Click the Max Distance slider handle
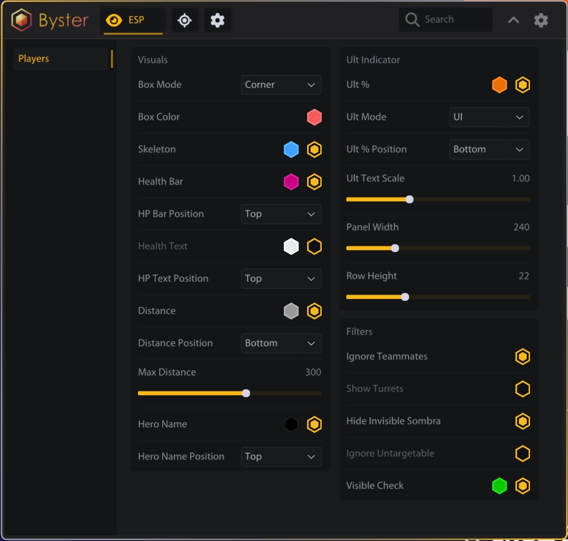 tap(246, 393)
